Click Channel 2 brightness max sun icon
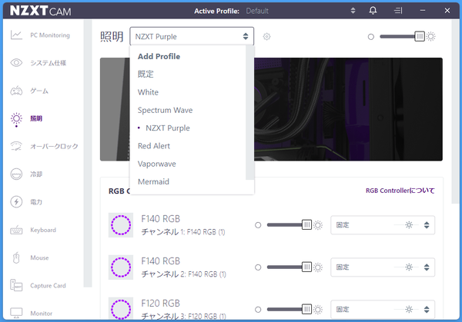 (317, 267)
